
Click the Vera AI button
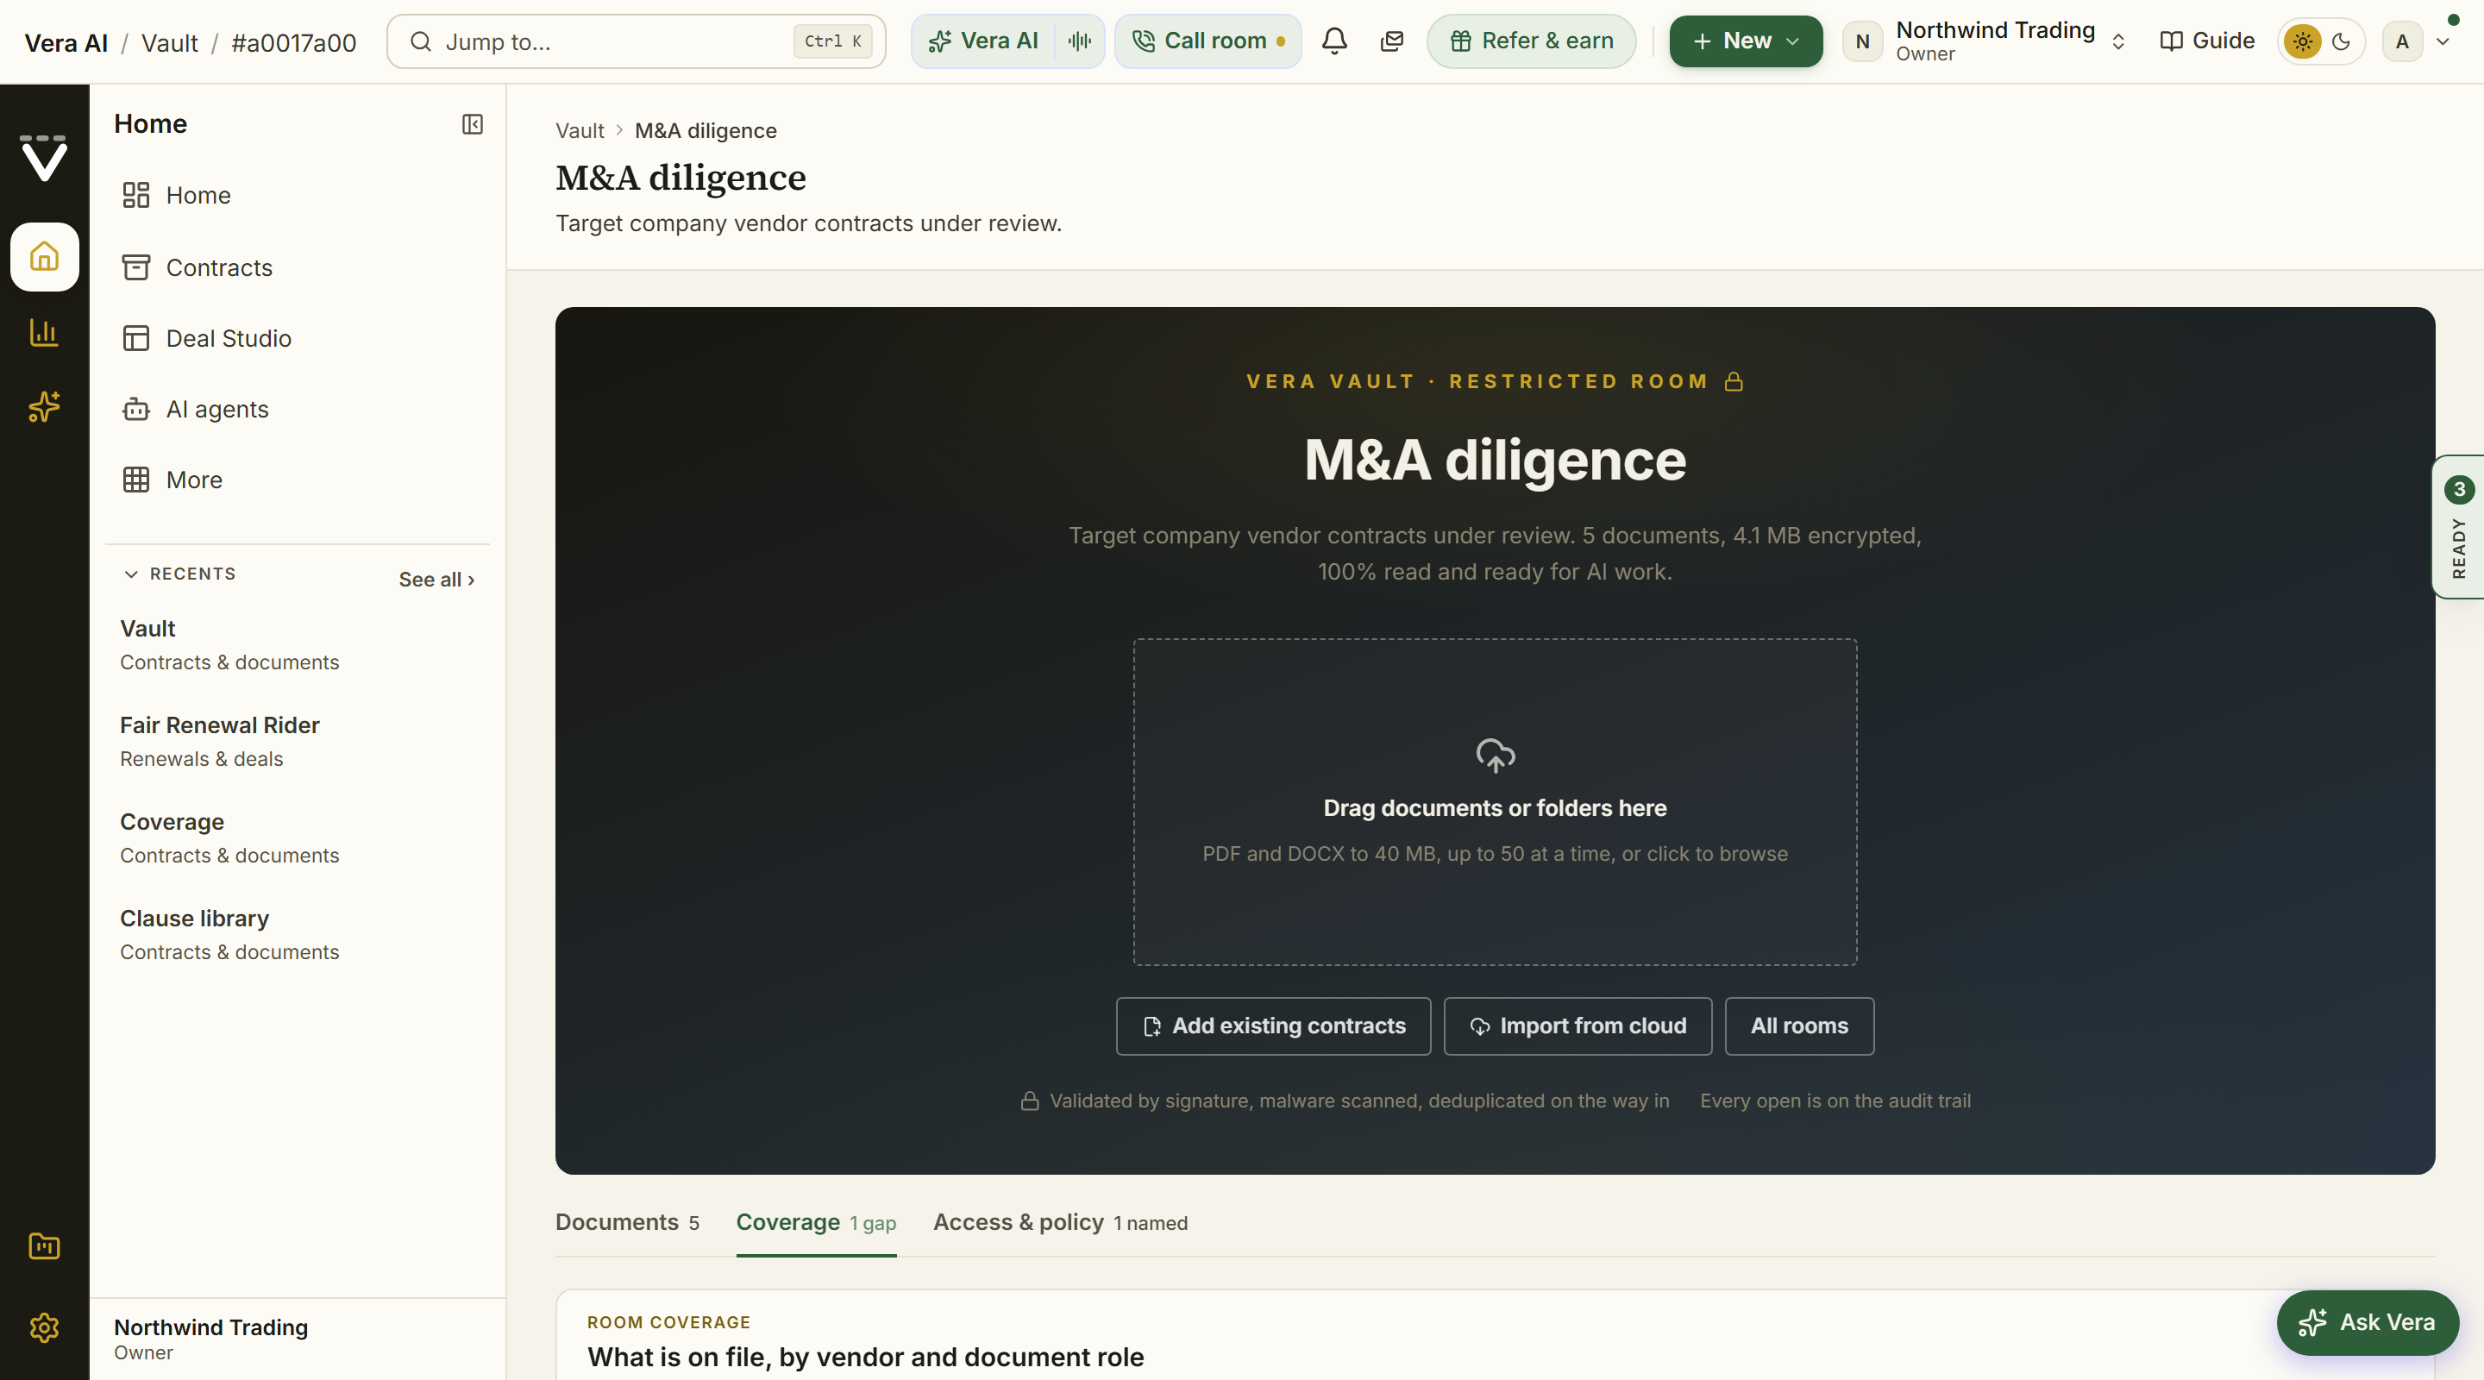[x=983, y=41]
